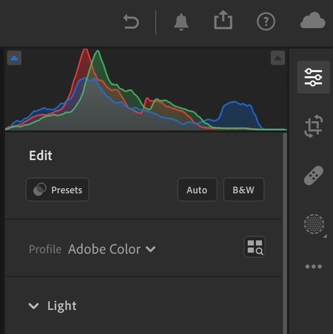Open the notifications bell
Image resolution: width=333 pixels, height=334 pixels.
[181, 22]
